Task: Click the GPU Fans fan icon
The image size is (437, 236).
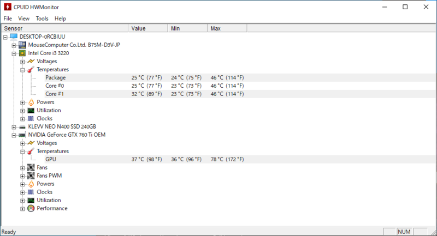Action: point(31,167)
